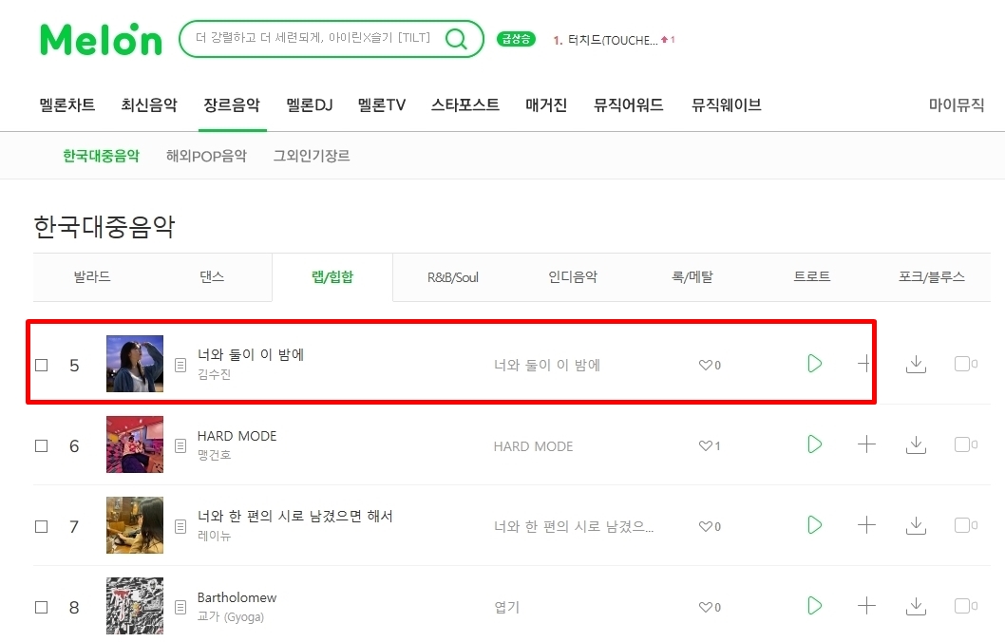1005x642 pixels.
Task: Open the 트로트 genre tab
Action: [811, 276]
